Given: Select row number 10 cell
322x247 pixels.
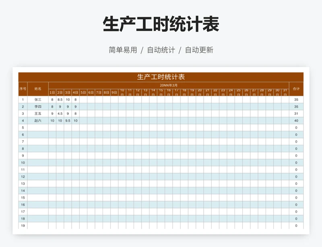Looking at the screenshot, I should 23,162.
